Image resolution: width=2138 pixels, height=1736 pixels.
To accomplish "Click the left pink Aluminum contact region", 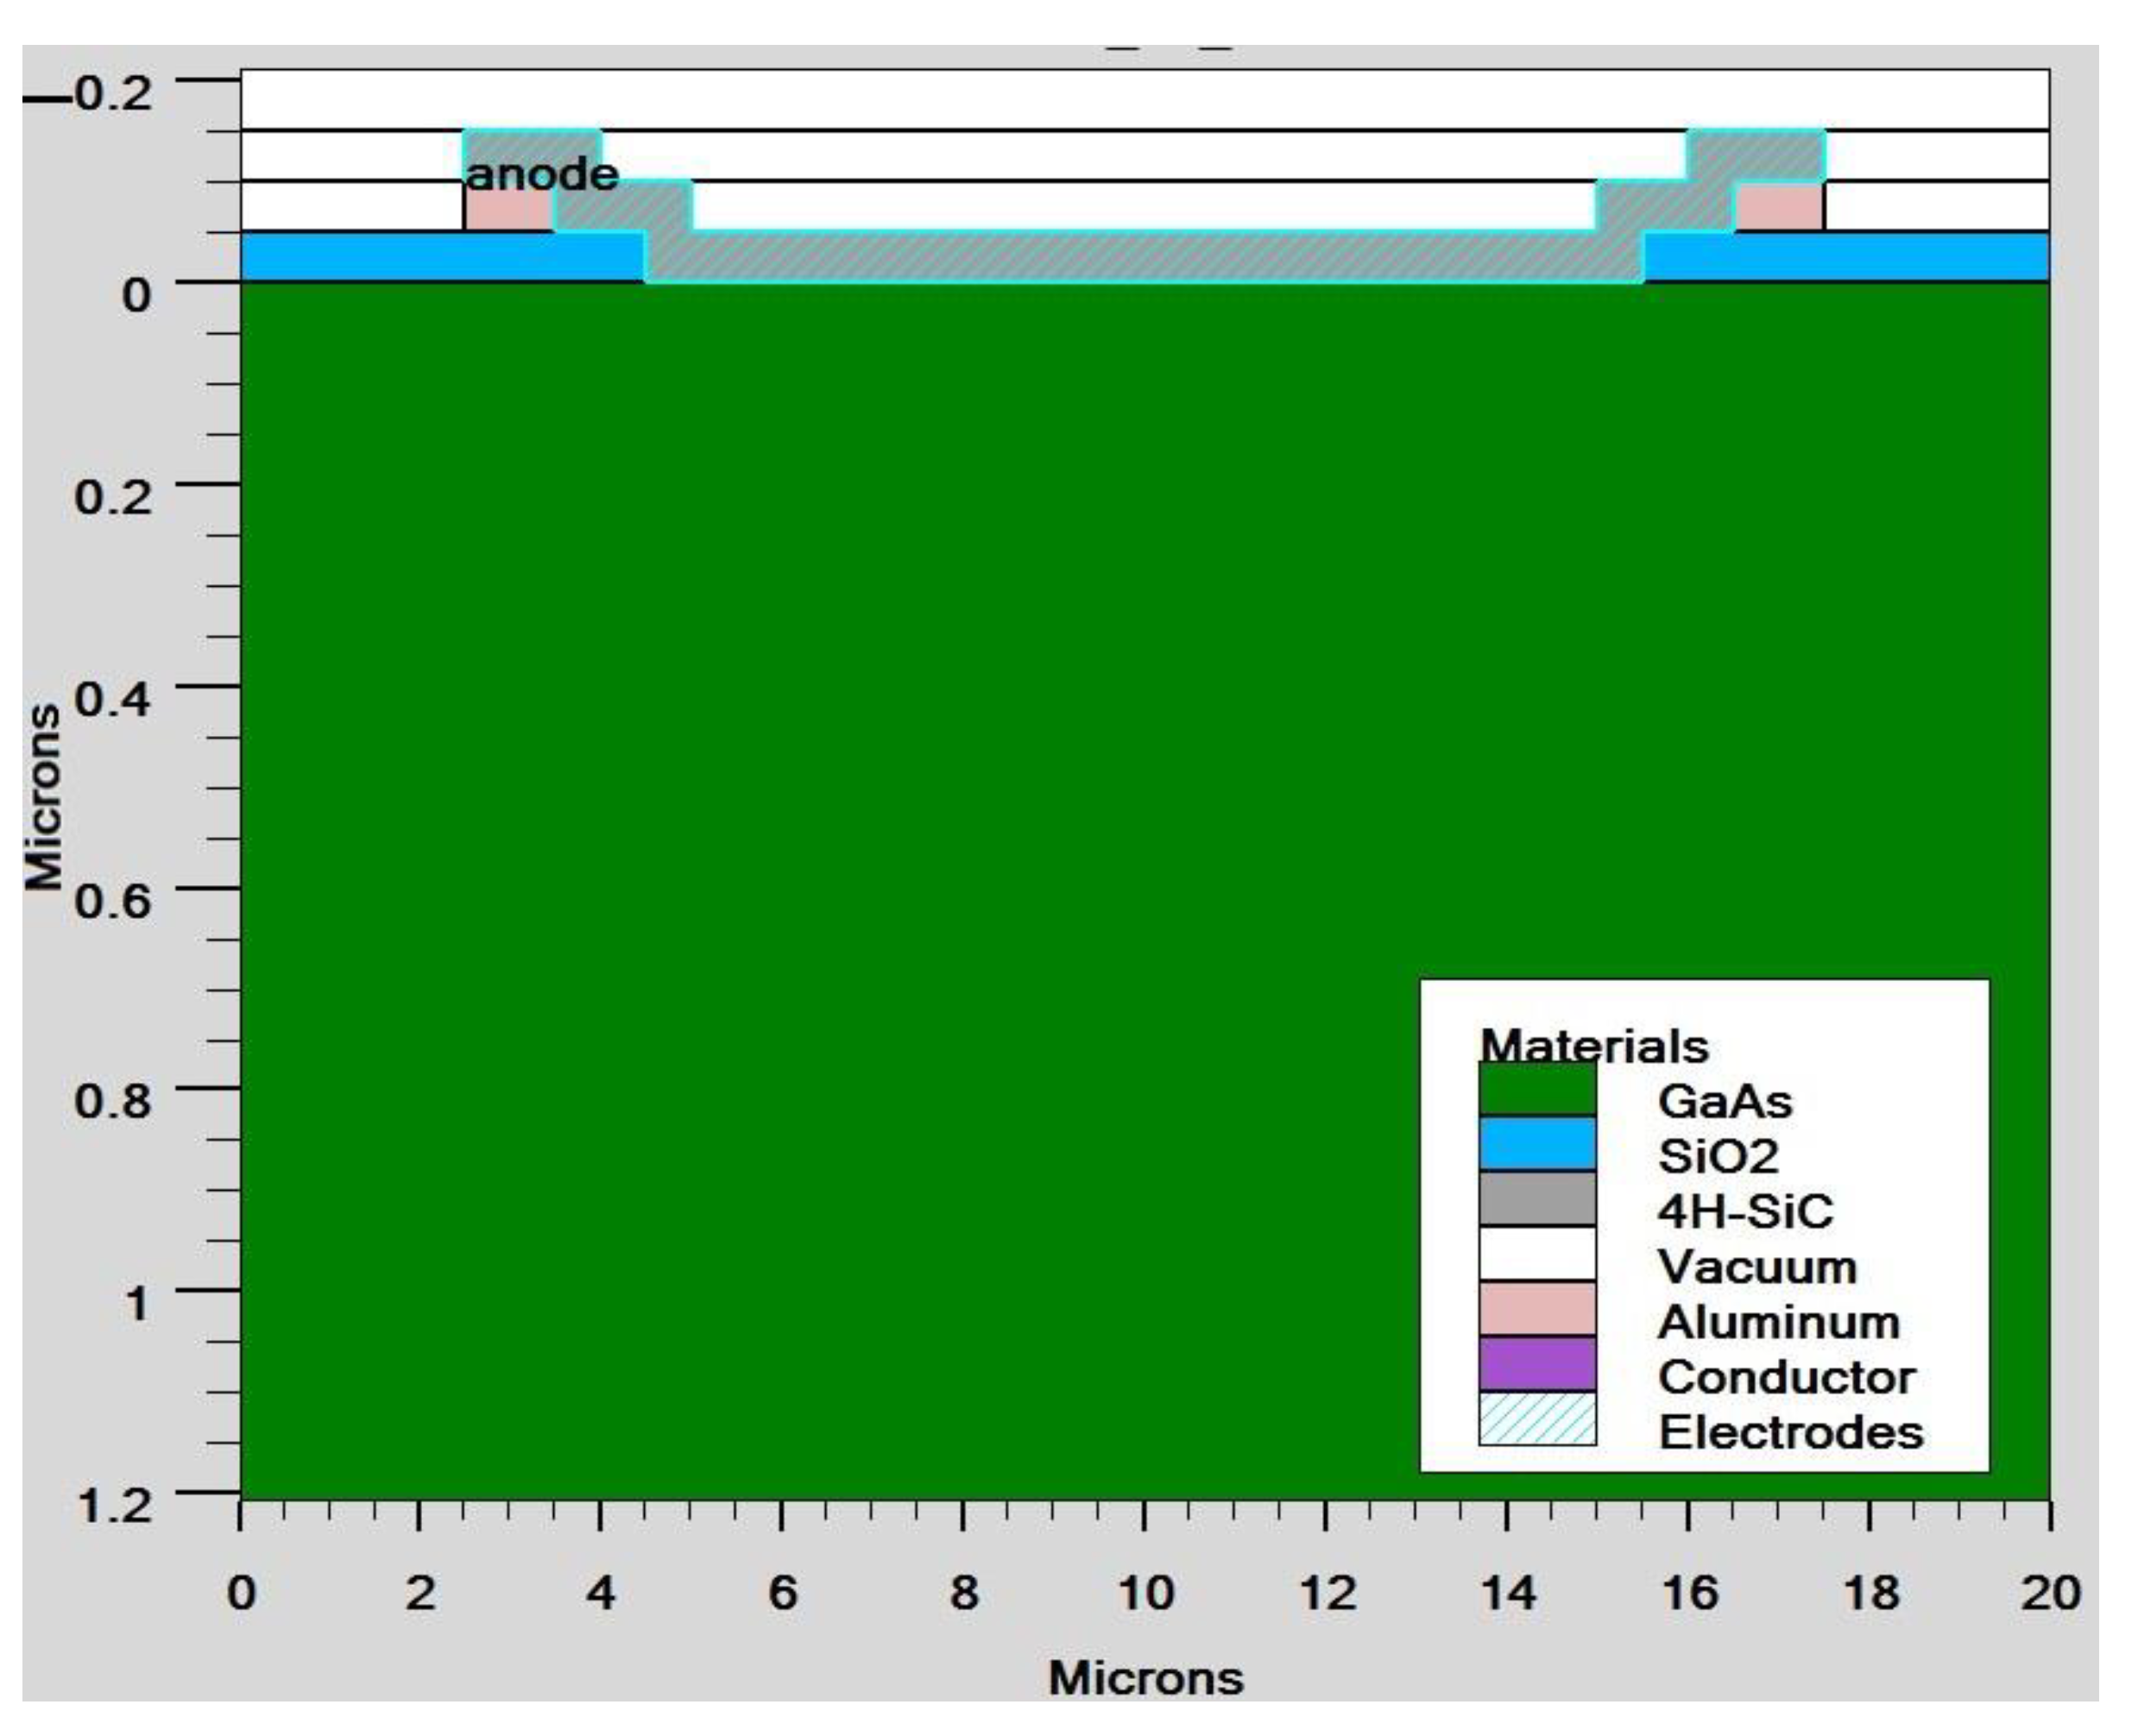I will tap(507, 210).
